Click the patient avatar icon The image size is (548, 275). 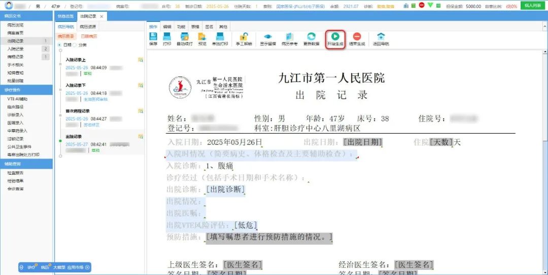(9, 5)
